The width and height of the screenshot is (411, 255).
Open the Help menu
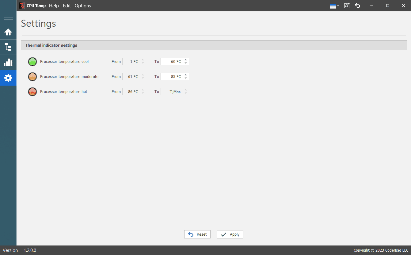54,6
